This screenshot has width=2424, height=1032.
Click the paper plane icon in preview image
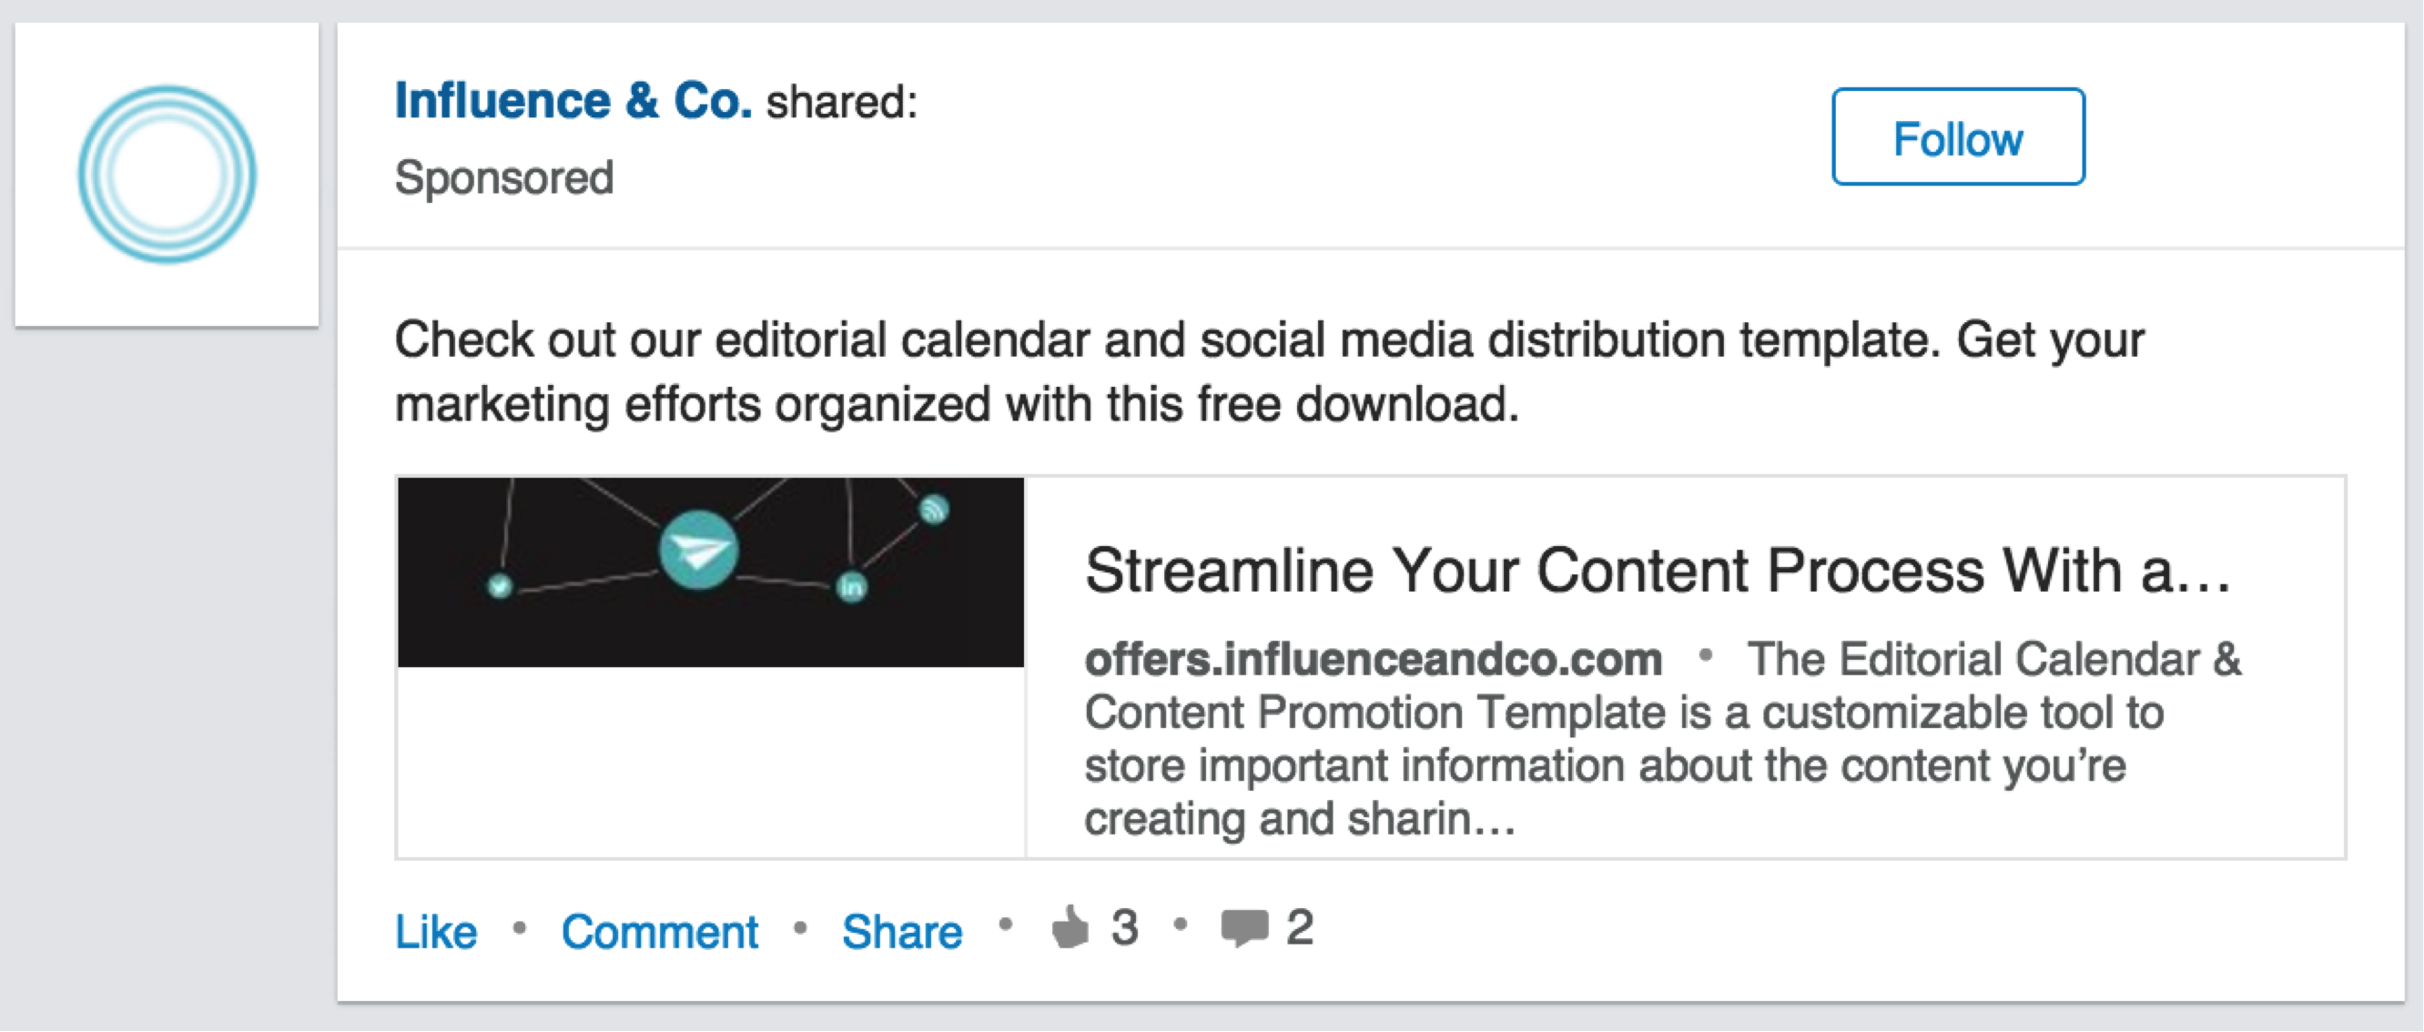tap(698, 550)
